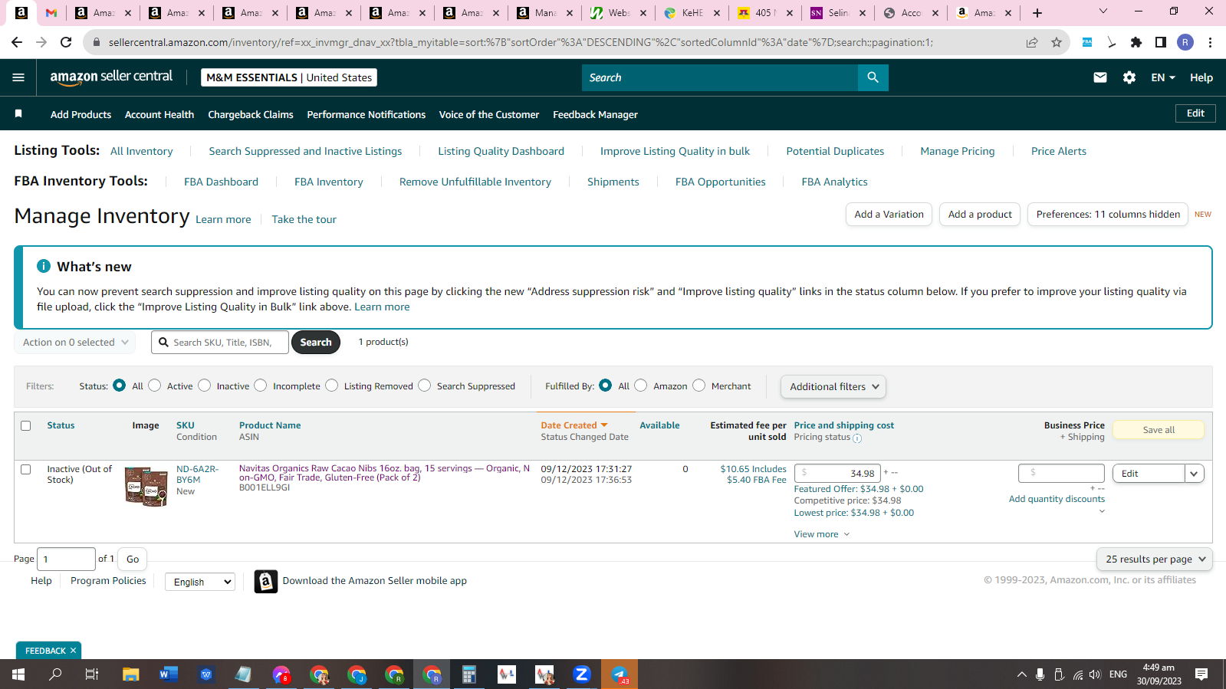This screenshot has height=689, width=1226.
Task: Open the Edit button's dropdown arrow
Action: tap(1194, 474)
